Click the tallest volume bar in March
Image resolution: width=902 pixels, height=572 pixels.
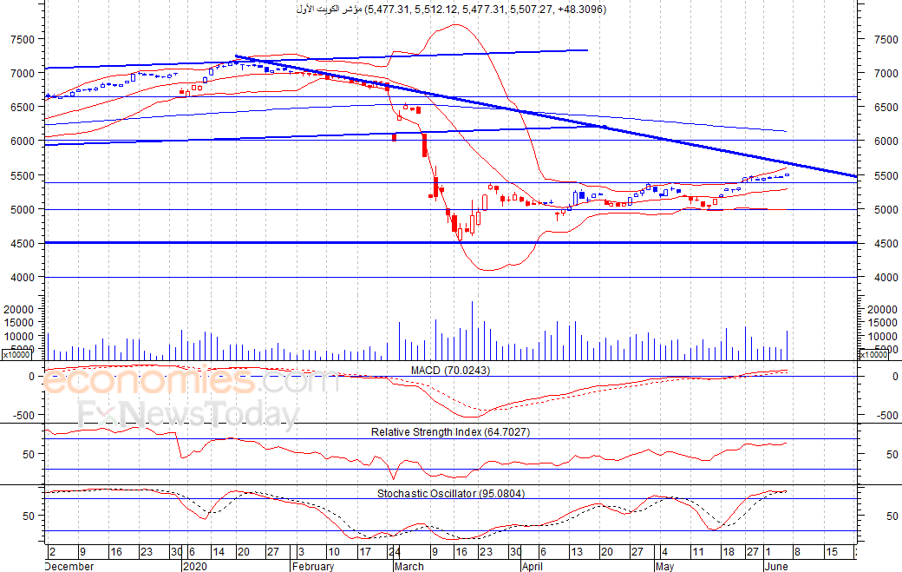(473, 331)
